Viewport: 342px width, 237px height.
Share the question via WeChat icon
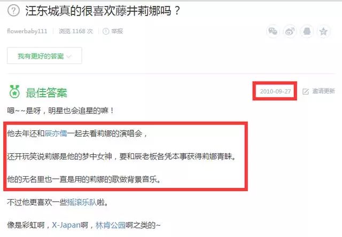coord(273,31)
